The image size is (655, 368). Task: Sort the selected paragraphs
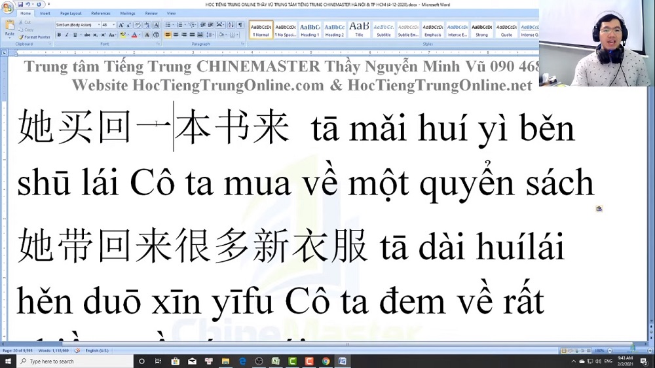click(231, 25)
